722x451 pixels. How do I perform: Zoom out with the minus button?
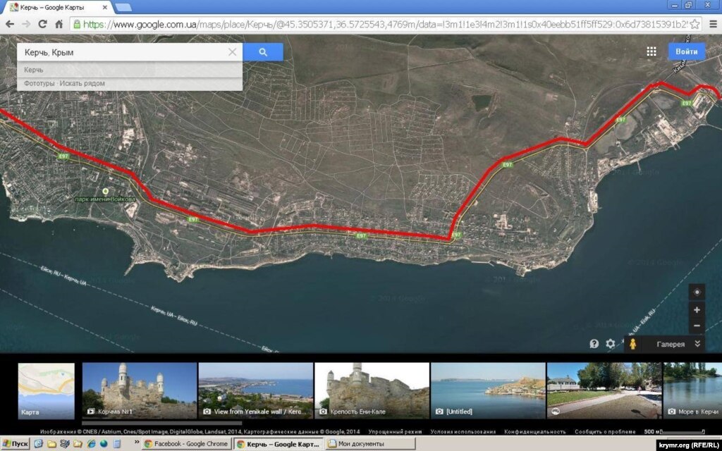pos(697,326)
